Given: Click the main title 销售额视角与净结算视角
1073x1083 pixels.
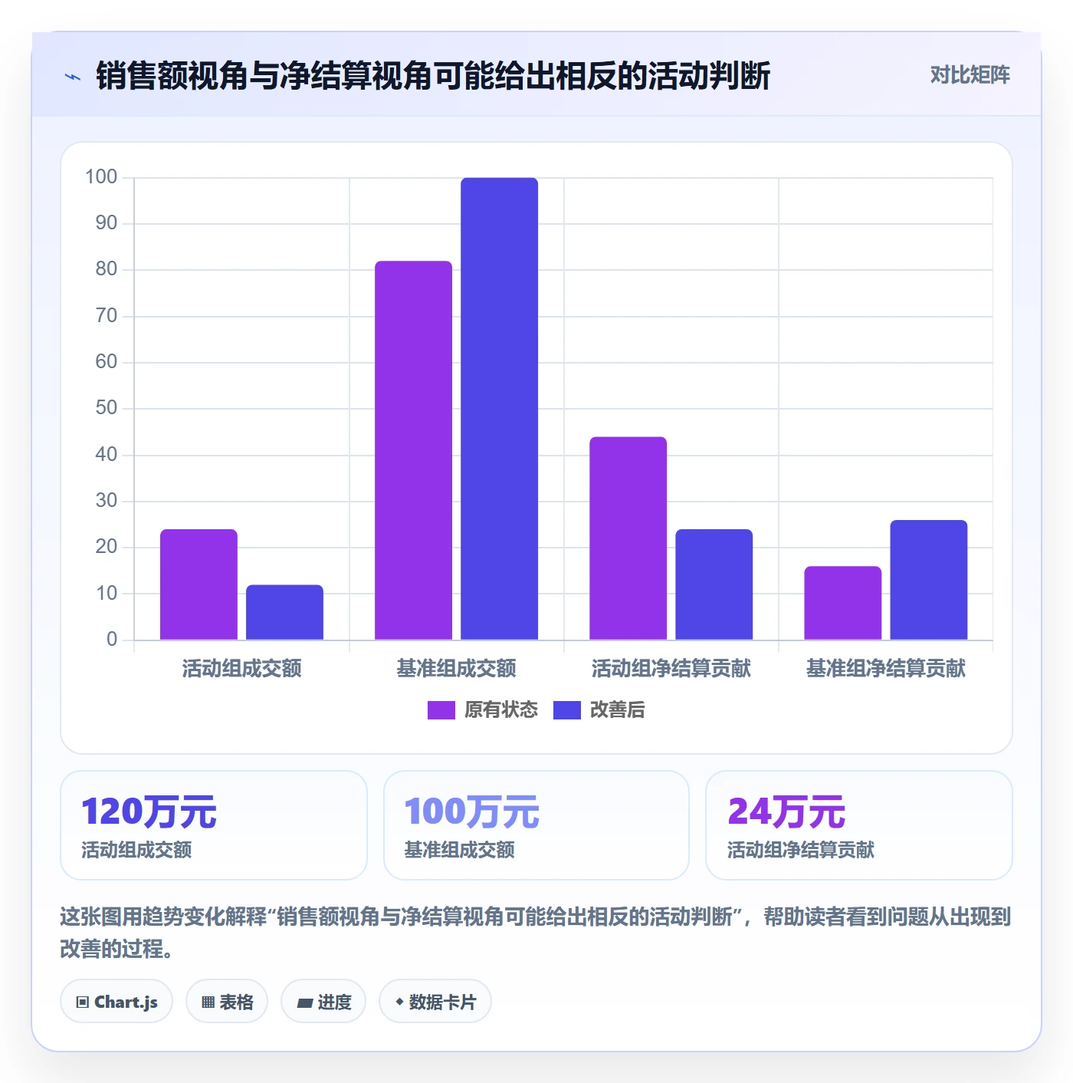Looking at the screenshot, I should pos(433,76).
